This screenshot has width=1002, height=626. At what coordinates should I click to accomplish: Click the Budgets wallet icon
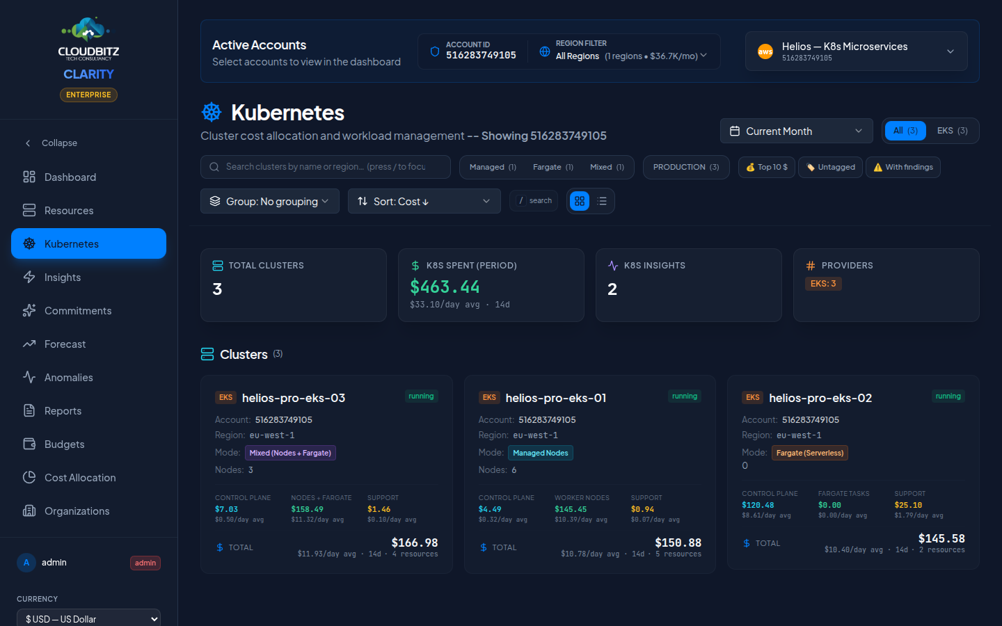29,444
